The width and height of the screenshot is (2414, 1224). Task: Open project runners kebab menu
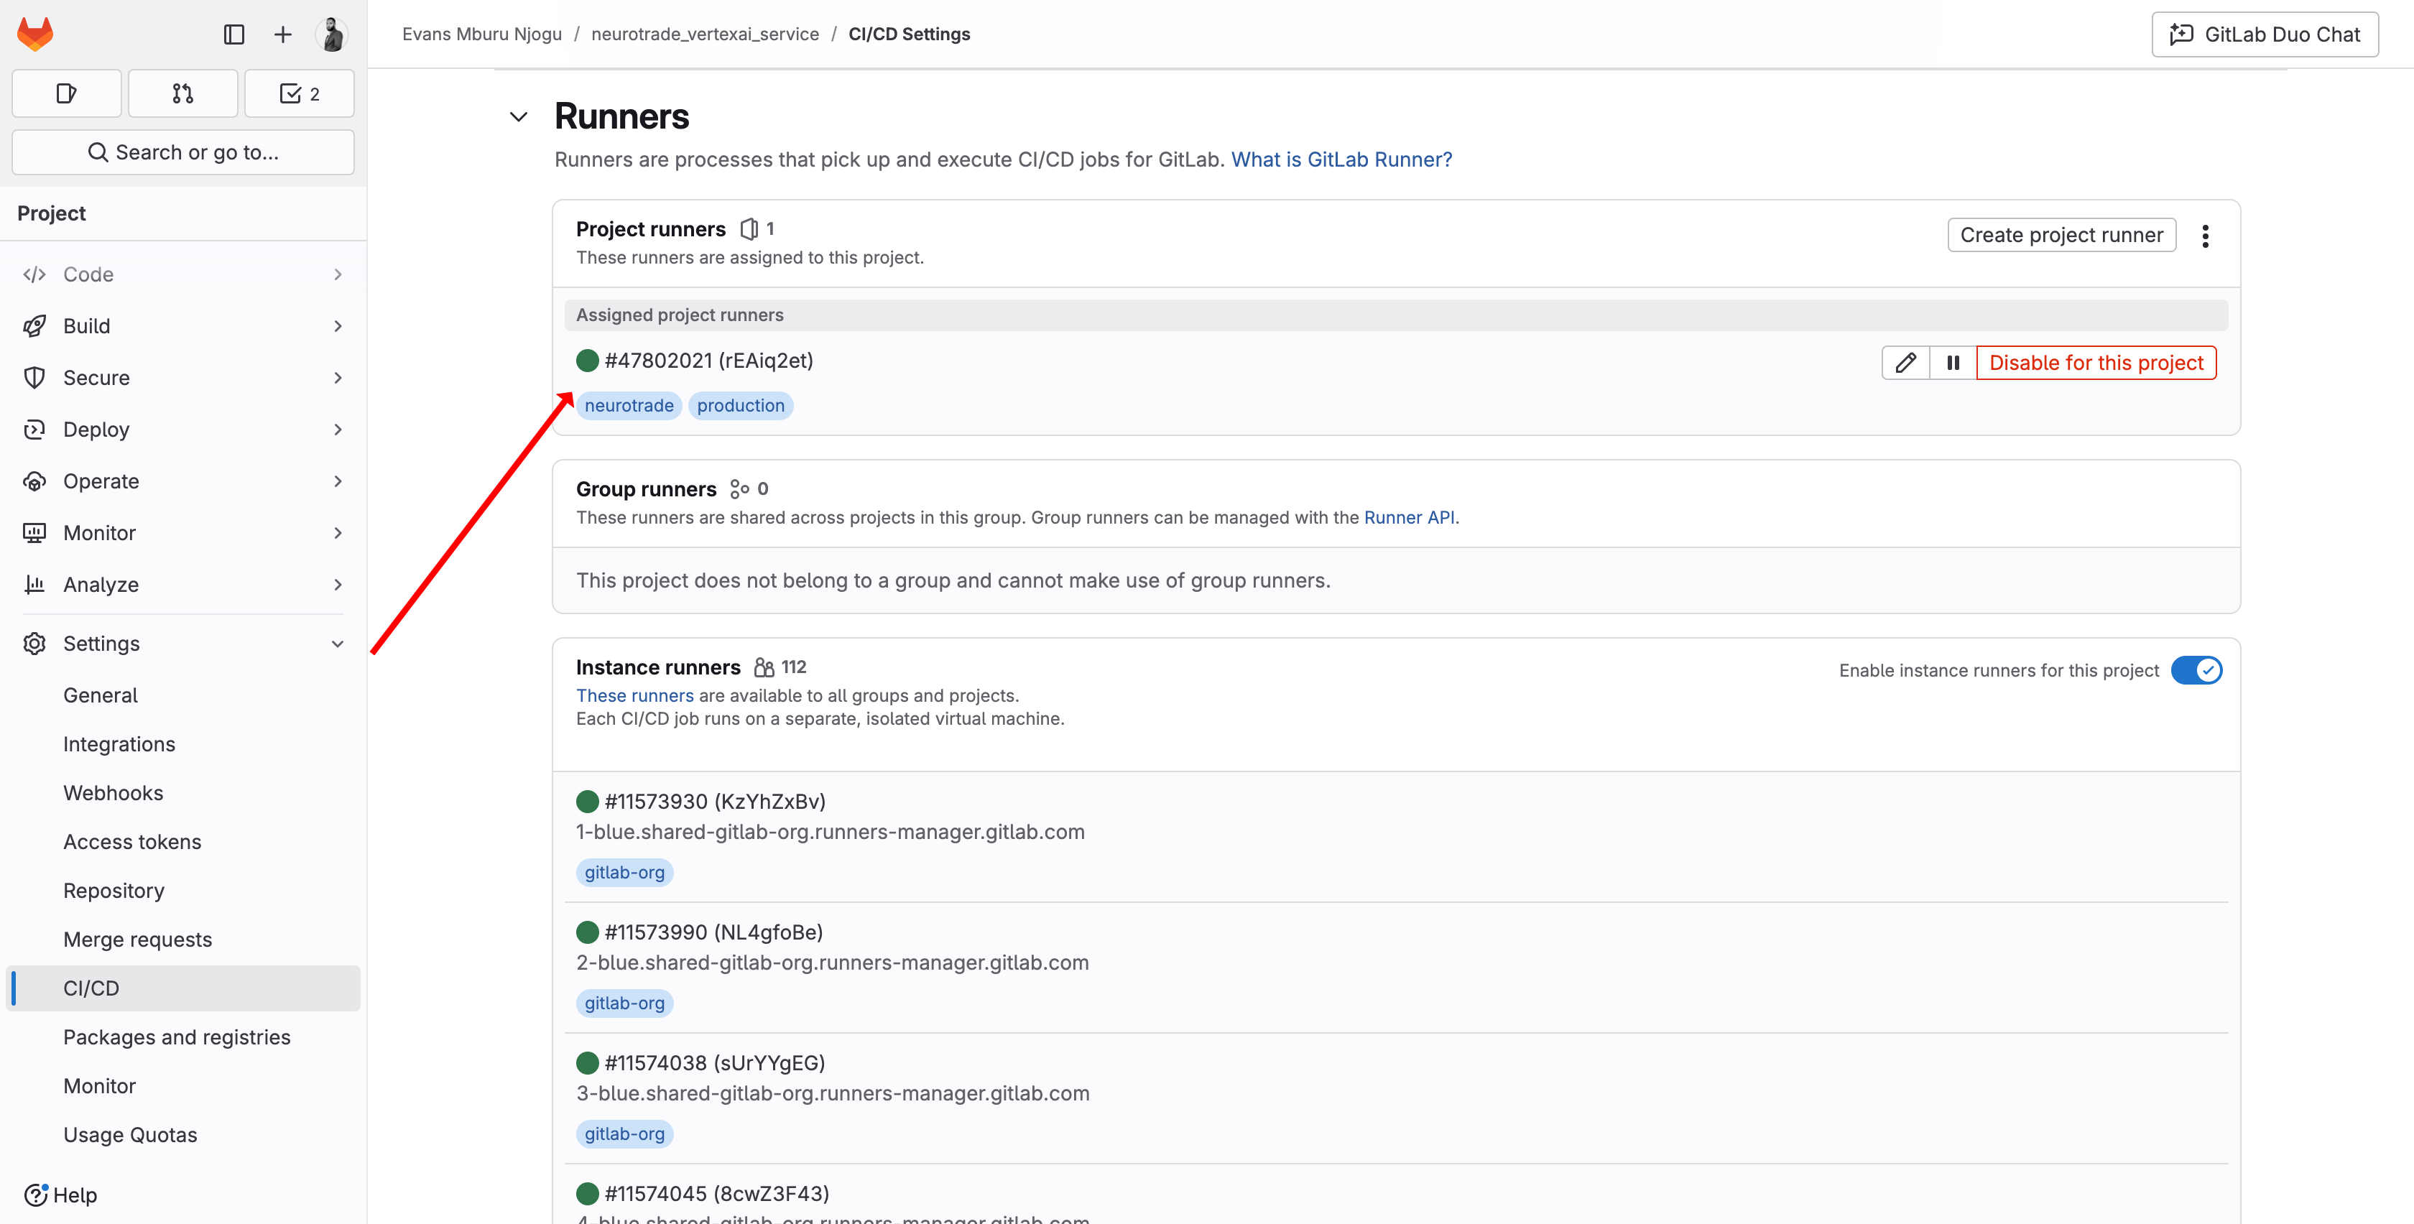pyautogui.click(x=2205, y=235)
